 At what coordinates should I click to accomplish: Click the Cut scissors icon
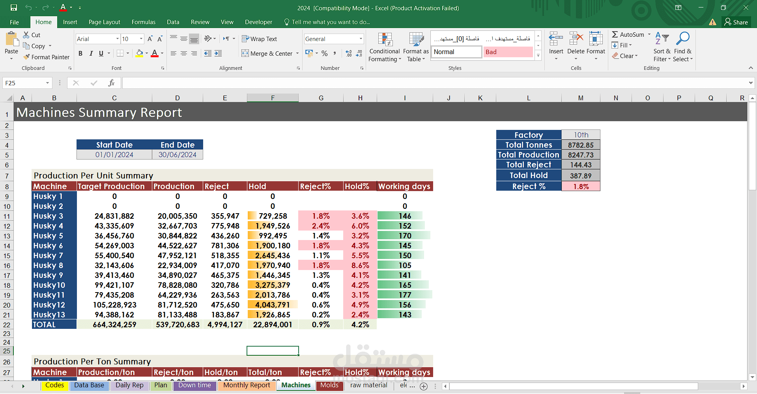(x=26, y=35)
